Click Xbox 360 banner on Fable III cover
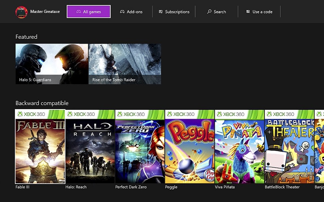Screen dimensions: 324x202 click(x=40, y=114)
